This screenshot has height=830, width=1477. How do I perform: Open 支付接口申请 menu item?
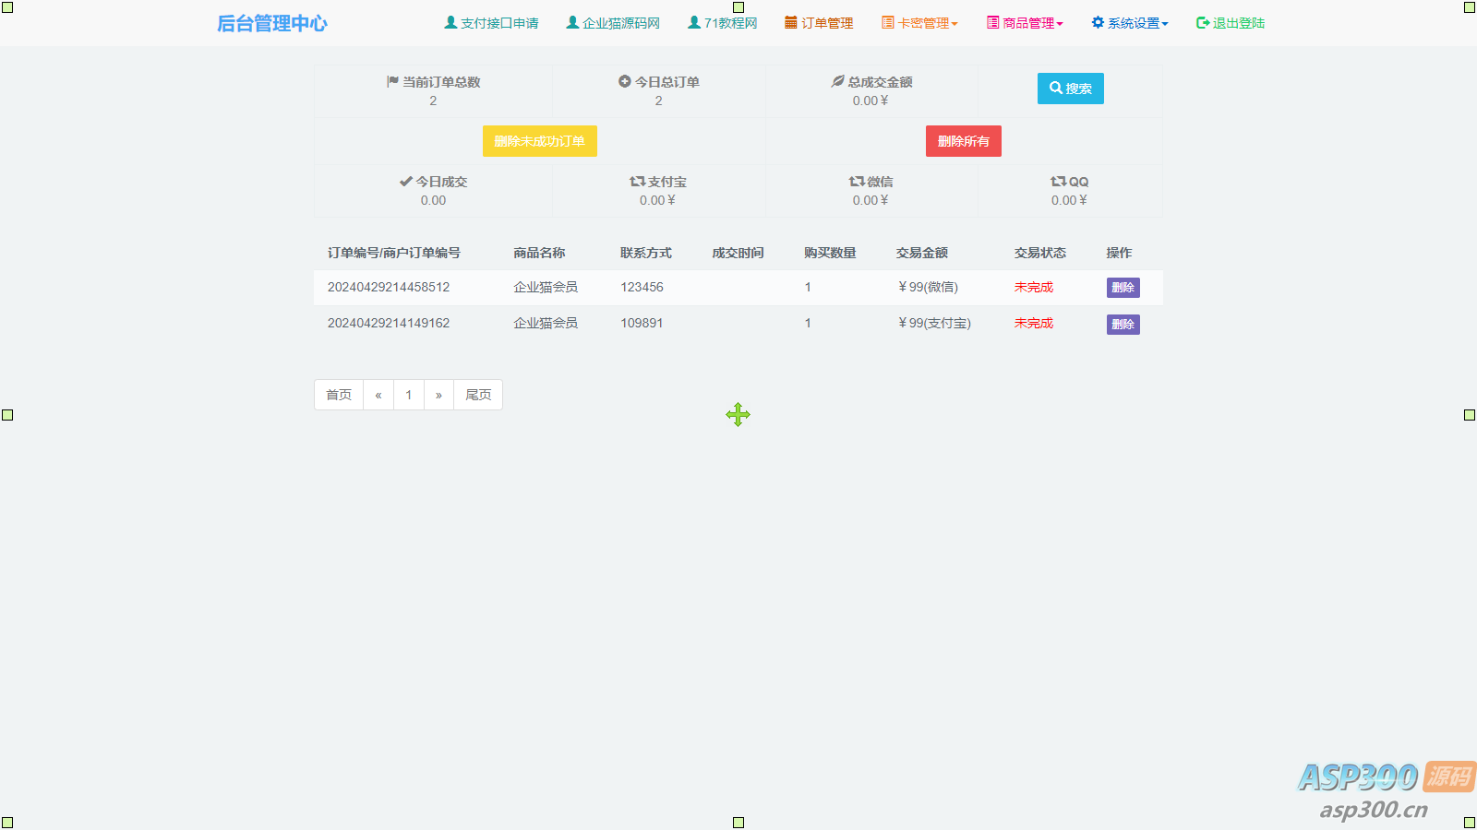(x=499, y=23)
